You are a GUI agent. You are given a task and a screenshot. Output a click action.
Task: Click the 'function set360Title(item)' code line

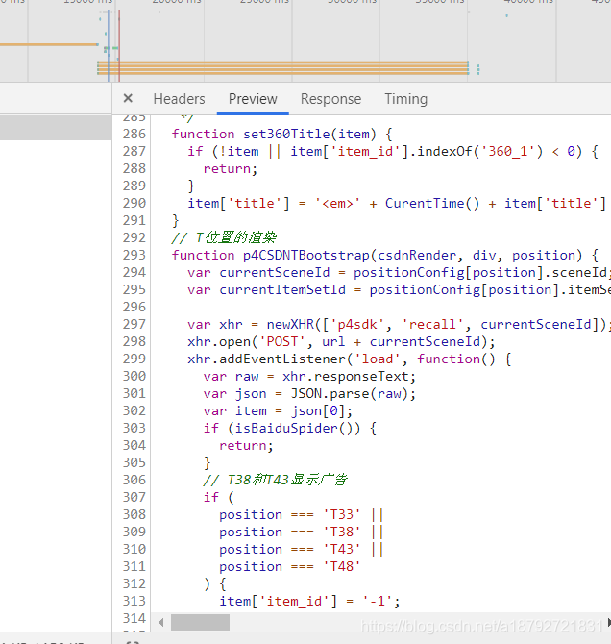(282, 134)
